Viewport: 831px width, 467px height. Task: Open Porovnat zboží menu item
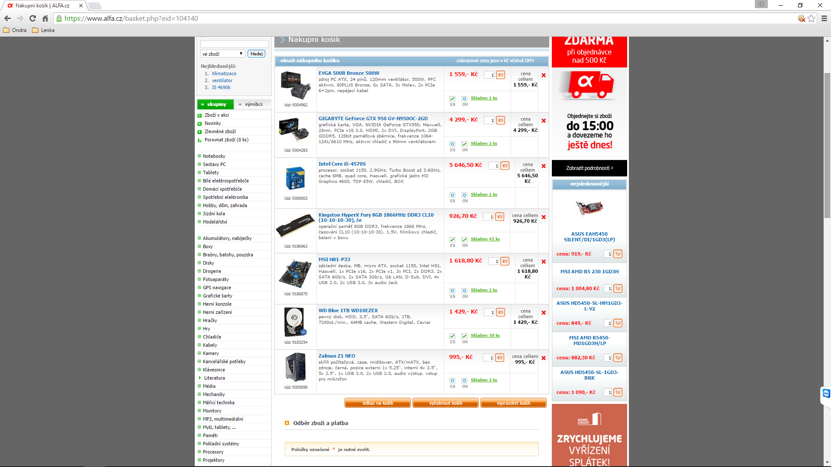click(x=226, y=140)
